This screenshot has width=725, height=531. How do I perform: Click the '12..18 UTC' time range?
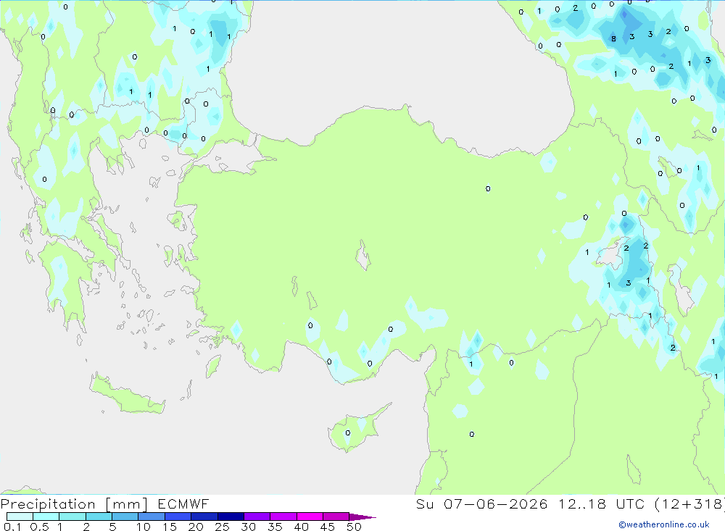pos(602,503)
